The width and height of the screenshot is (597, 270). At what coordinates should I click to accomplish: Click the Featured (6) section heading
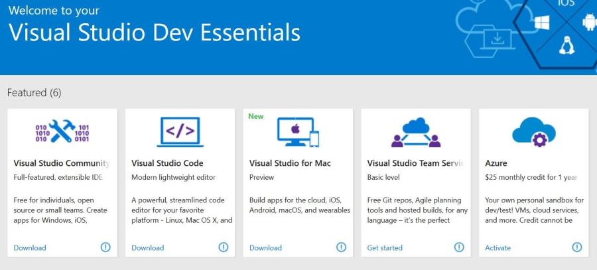pyautogui.click(x=34, y=92)
